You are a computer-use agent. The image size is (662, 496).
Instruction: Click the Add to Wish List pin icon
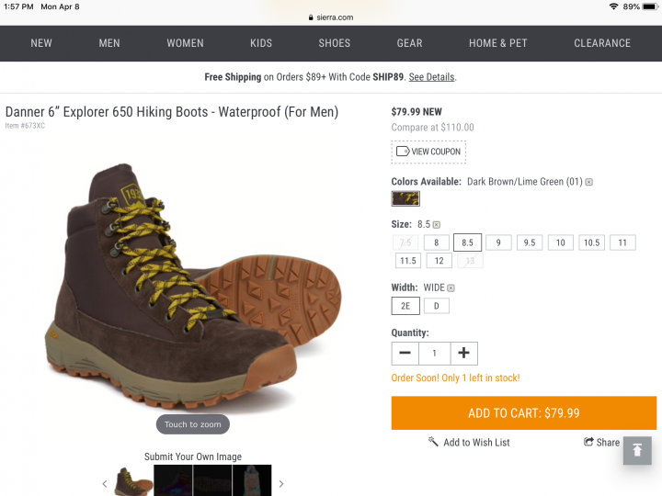click(x=433, y=442)
